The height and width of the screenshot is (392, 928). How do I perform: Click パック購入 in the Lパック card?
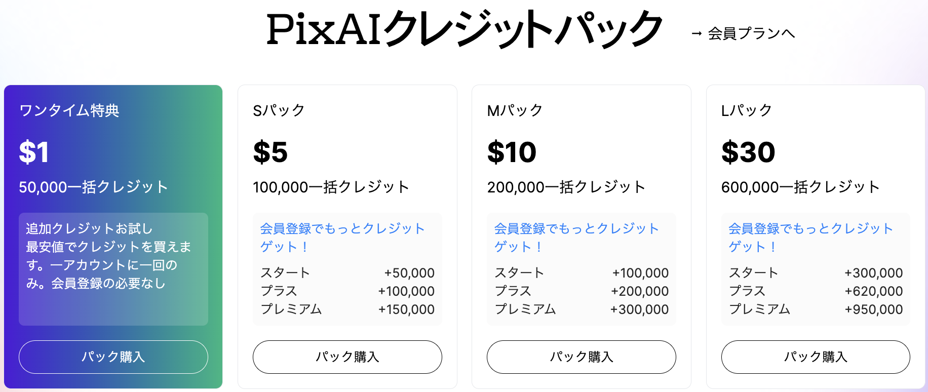point(816,357)
